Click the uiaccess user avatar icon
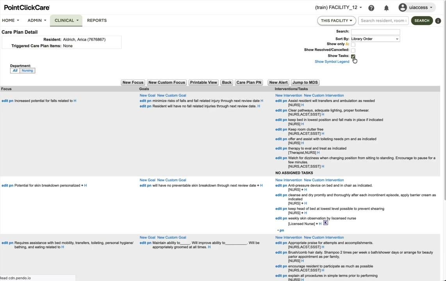The image size is (446, 281). coord(403,7)
